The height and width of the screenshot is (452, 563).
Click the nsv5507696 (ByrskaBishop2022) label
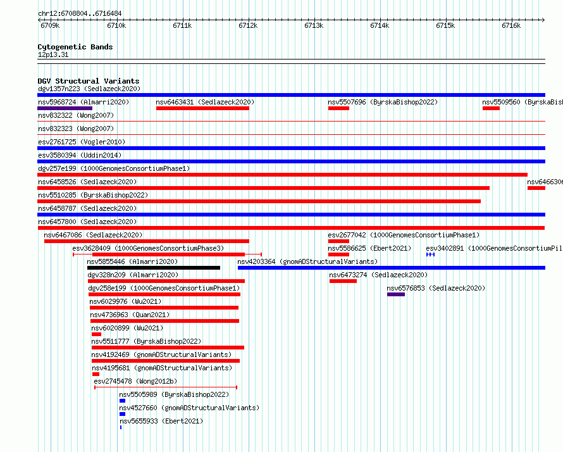383,102
